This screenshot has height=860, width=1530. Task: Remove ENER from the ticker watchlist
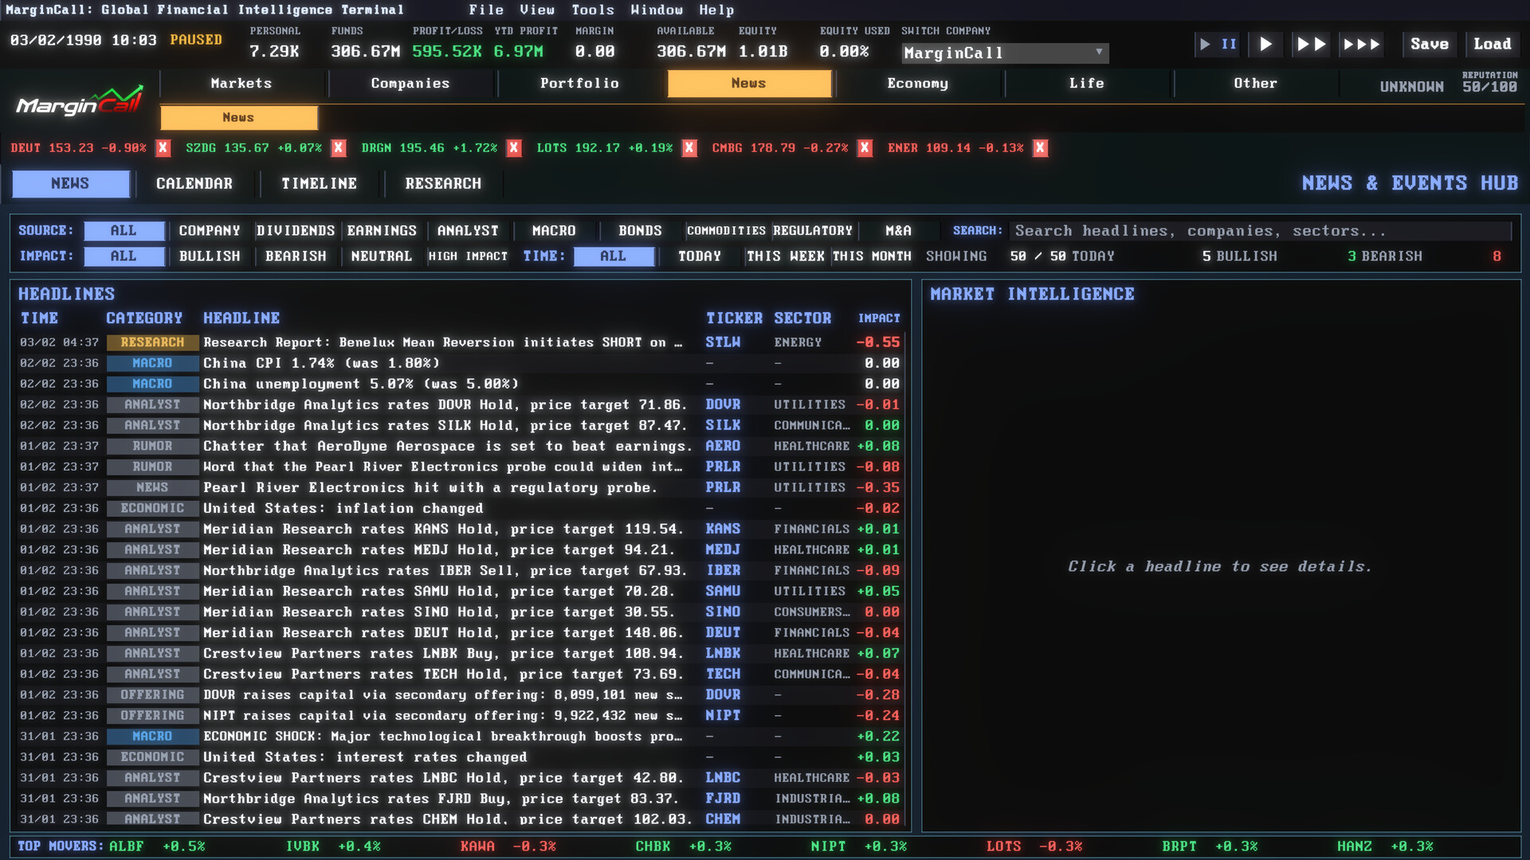(1040, 148)
